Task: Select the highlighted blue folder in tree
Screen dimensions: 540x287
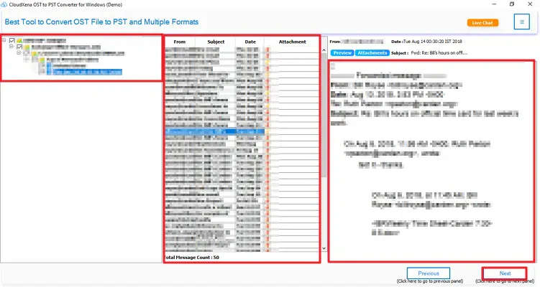Action: pyautogui.click(x=88, y=72)
